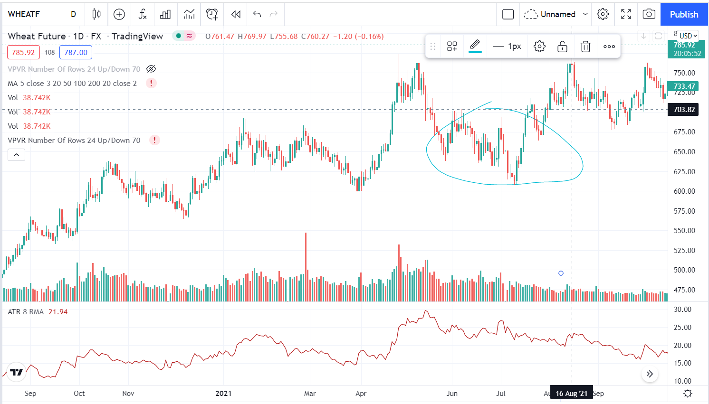Delete the drawing with the trash icon
Screen dimensions: 709x404
(585, 47)
